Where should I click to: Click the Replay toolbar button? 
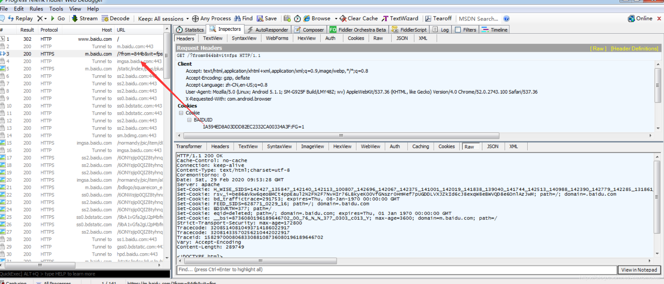[x=20, y=18]
